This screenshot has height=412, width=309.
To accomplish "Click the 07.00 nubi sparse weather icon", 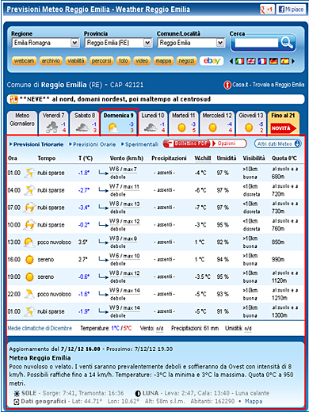I will [x=29, y=208].
